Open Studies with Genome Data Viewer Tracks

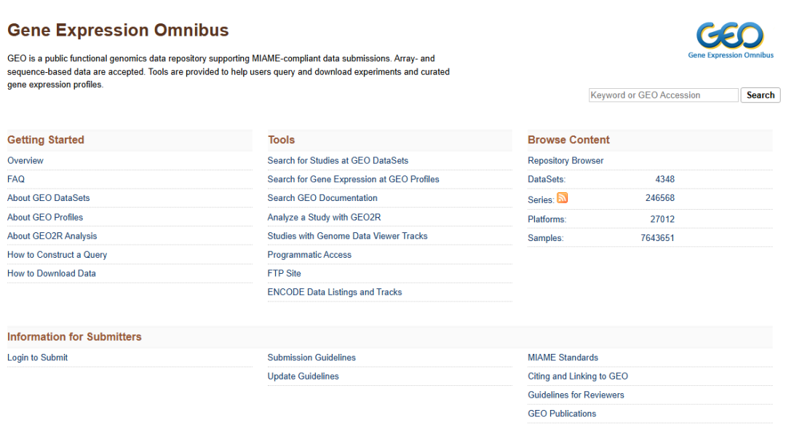pyautogui.click(x=347, y=236)
